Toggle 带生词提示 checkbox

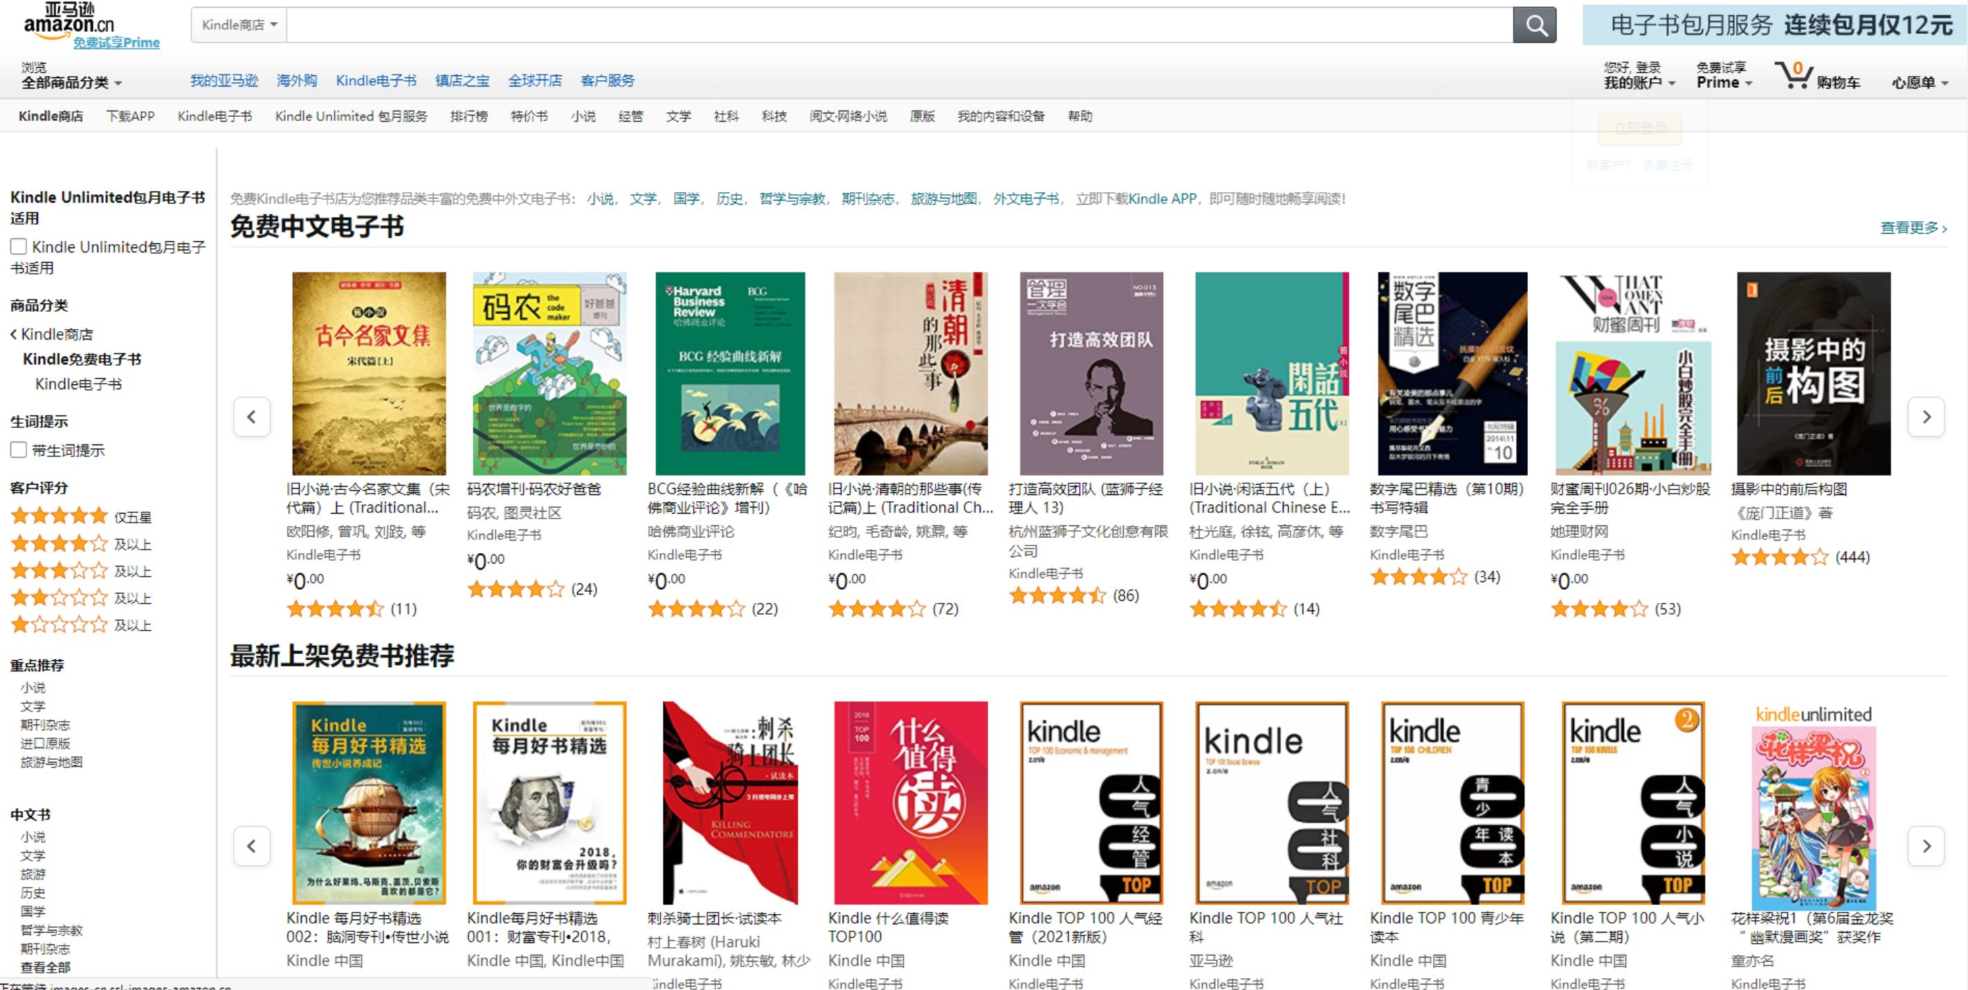(x=18, y=449)
